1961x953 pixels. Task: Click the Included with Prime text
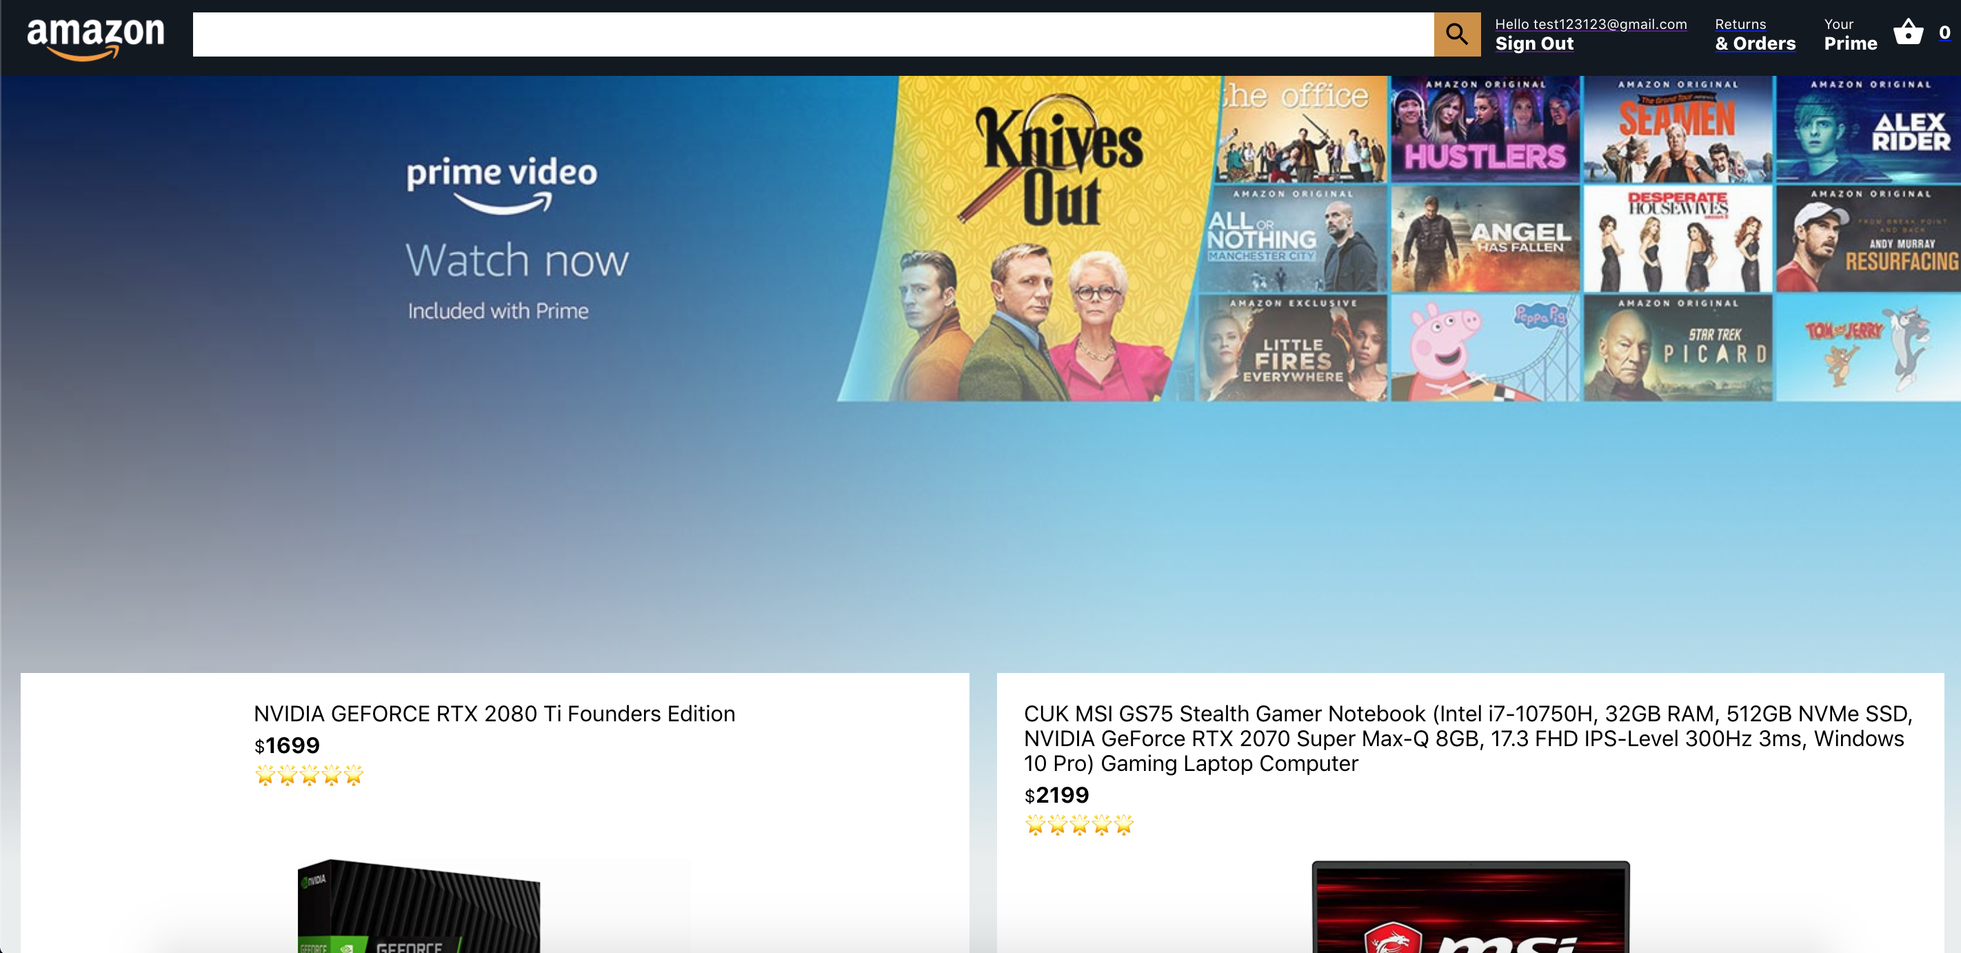(498, 310)
